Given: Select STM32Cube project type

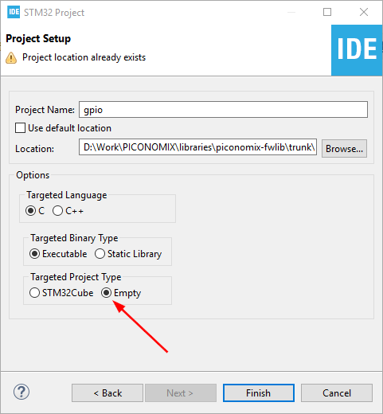Looking at the screenshot, I should point(34,293).
